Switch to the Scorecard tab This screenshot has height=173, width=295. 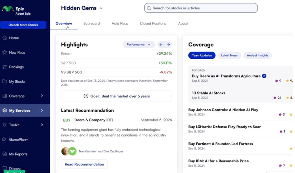point(92,24)
